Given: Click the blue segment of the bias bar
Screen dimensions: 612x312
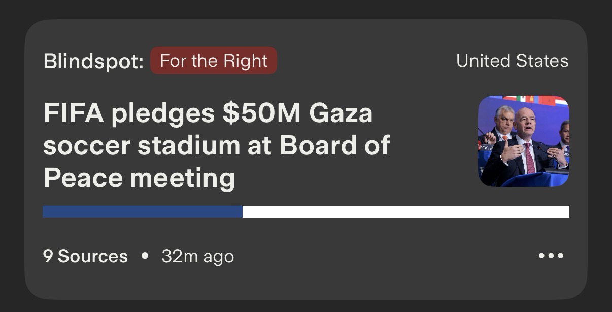Looking at the screenshot, I should pyautogui.click(x=142, y=212).
